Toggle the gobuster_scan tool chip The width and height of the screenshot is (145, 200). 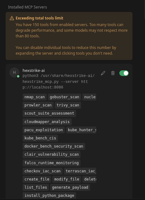65,97
